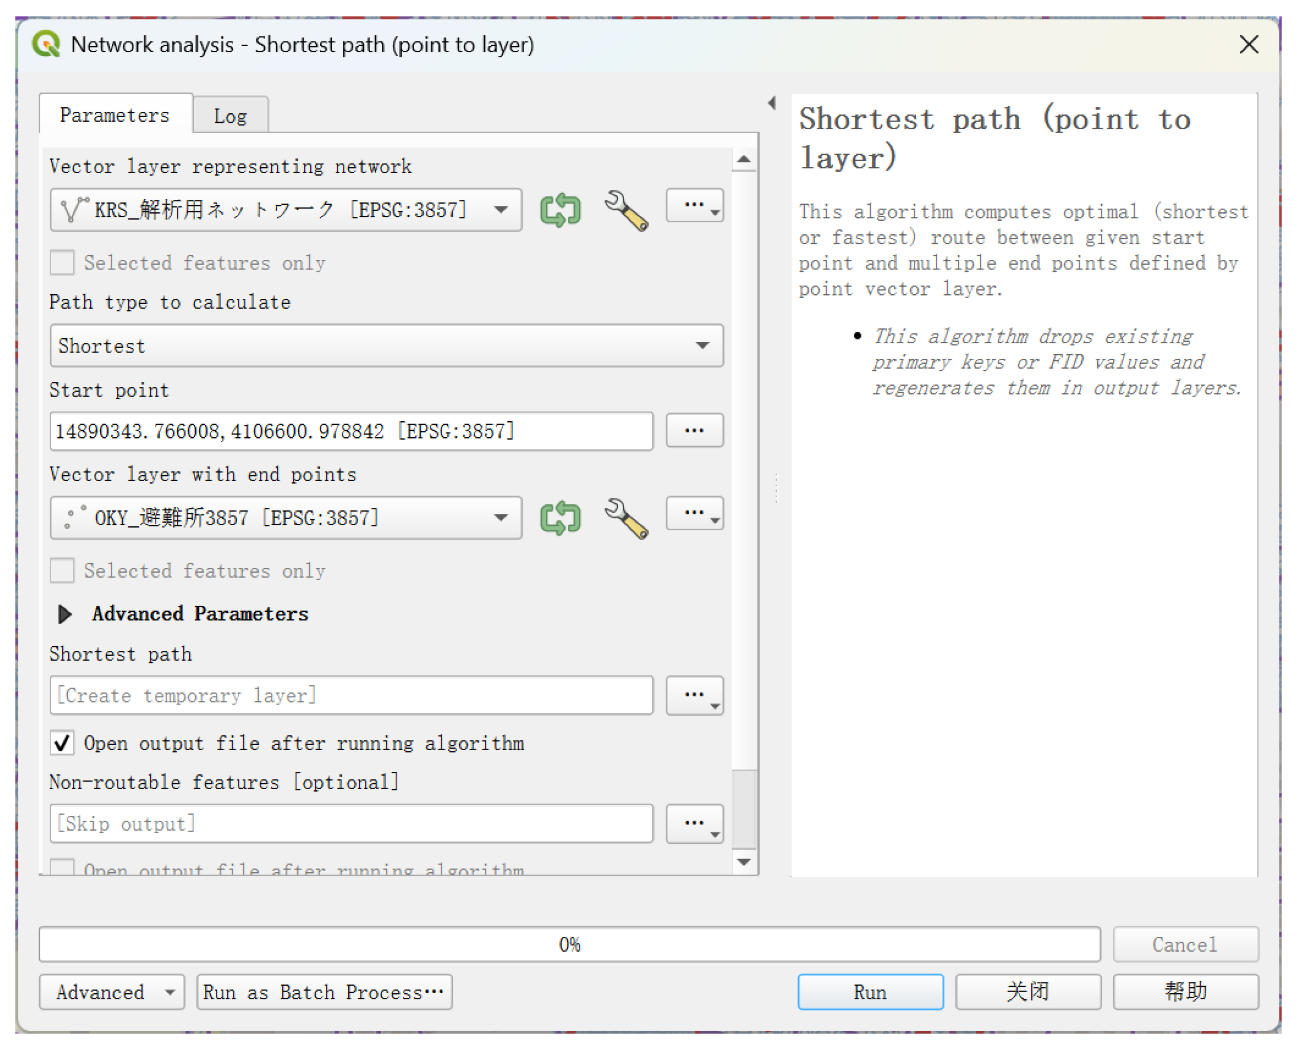Enable Selected features only for end points
Viewport: 1297px width, 1049px height.
click(62, 571)
